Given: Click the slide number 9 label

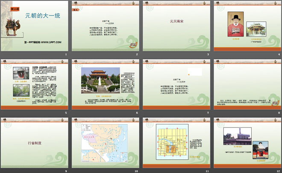Looking at the screenshot, I should [x=66, y=171].
